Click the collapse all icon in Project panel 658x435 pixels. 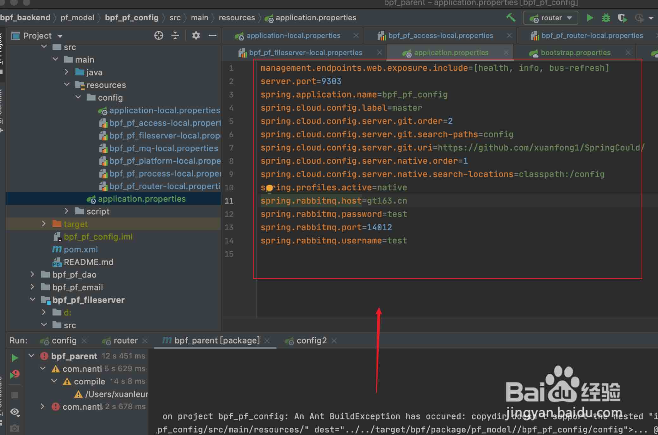coord(175,35)
